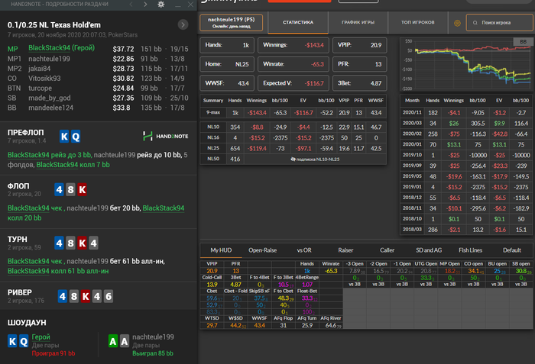Click the winnings graph chart

[467, 64]
